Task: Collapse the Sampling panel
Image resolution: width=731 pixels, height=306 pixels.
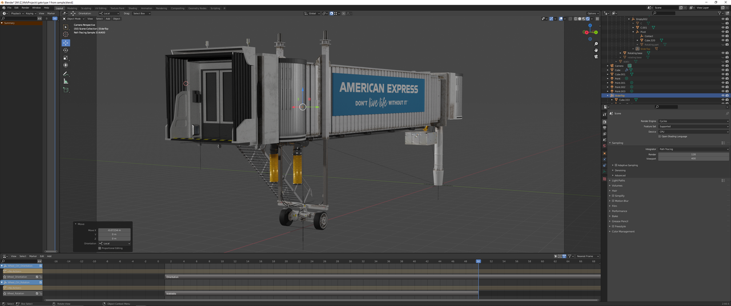Action: 617,143
